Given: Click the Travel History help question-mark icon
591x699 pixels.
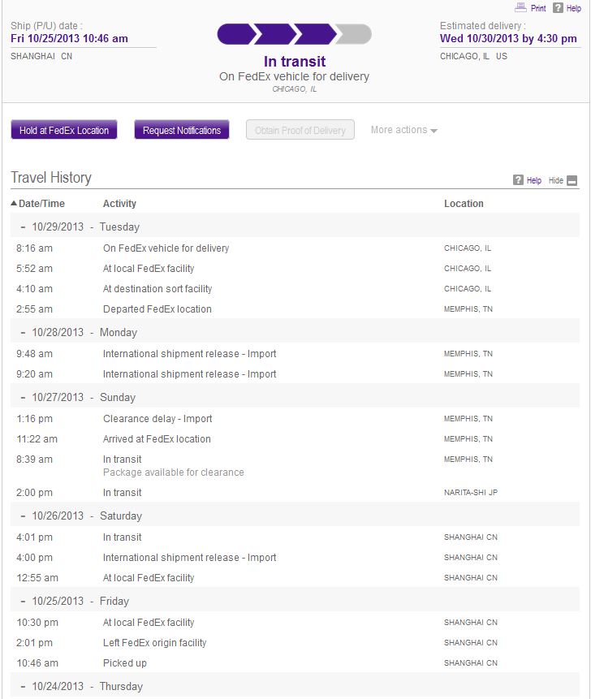Looking at the screenshot, I should 518,180.
